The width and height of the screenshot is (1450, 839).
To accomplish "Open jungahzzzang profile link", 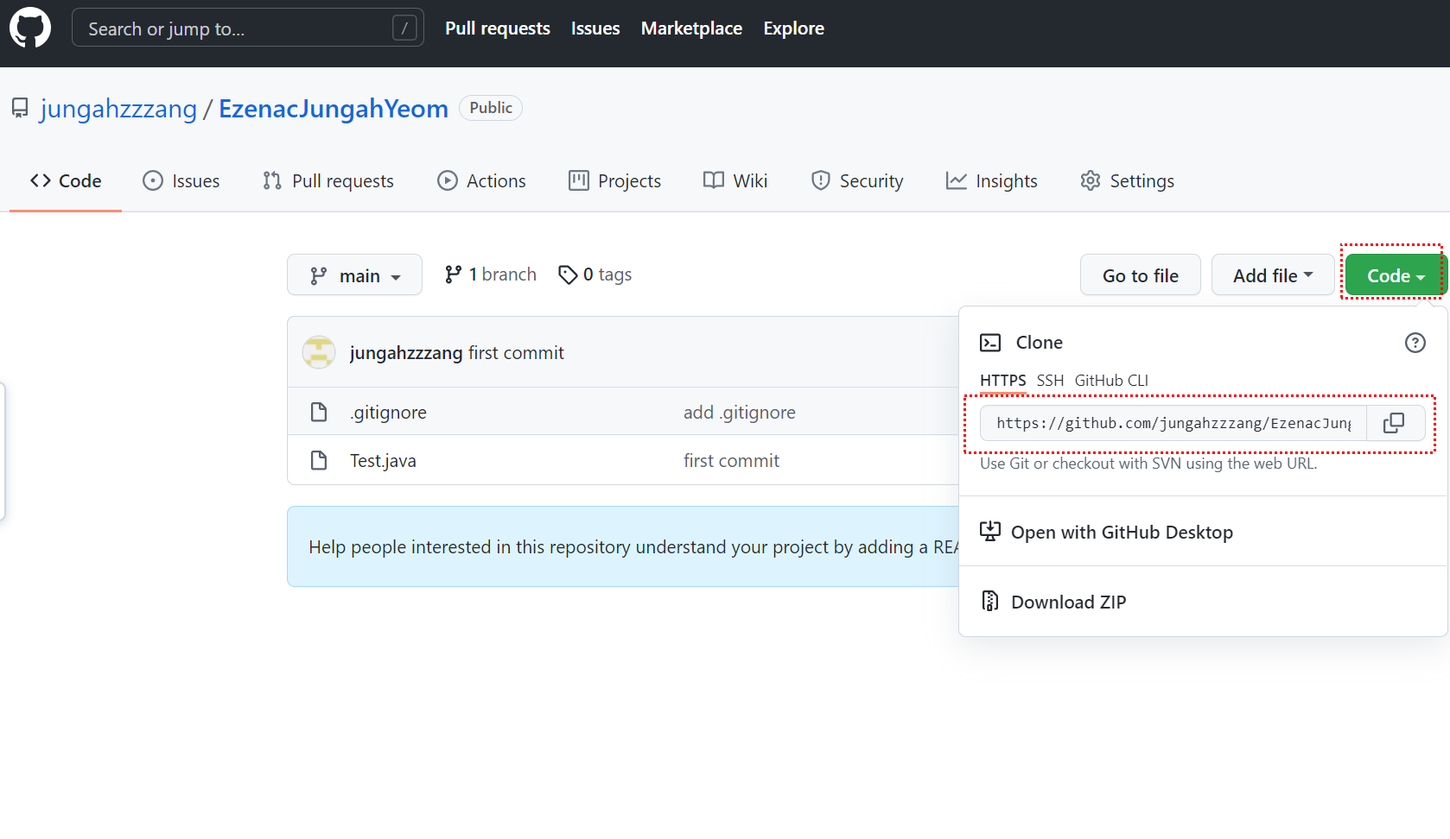I will tap(118, 109).
